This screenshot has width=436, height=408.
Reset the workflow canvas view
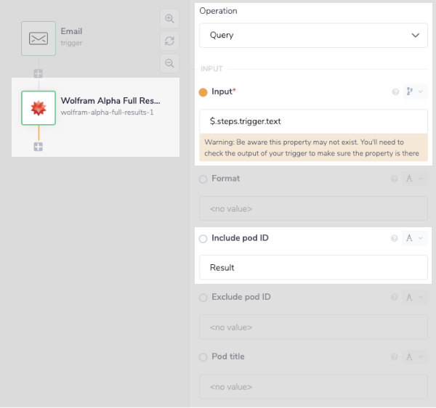(x=169, y=41)
